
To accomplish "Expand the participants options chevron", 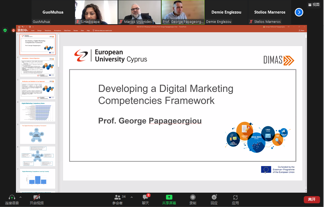I will tap(131, 197).
